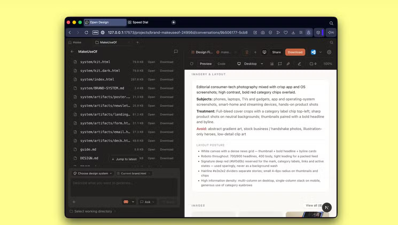Add a new file tab in preview header
398x225 pixels.
(x=255, y=52)
